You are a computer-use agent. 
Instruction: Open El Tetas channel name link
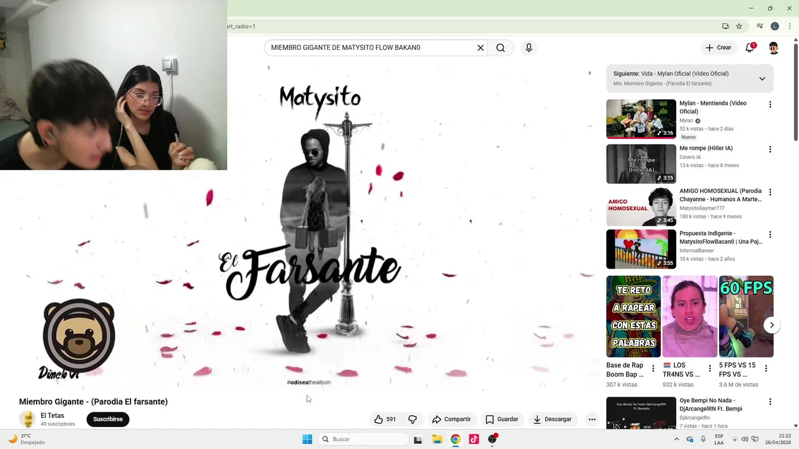pyautogui.click(x=52, y=415)
